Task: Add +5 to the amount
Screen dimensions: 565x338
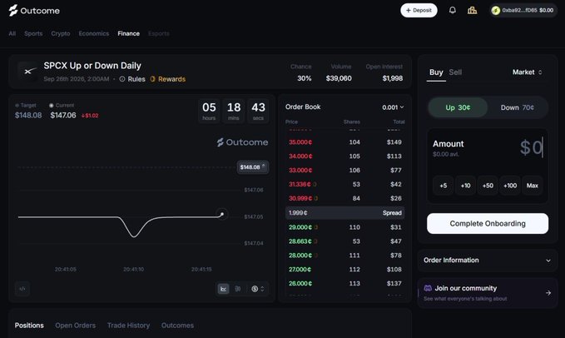Action: tap(444, 186)
